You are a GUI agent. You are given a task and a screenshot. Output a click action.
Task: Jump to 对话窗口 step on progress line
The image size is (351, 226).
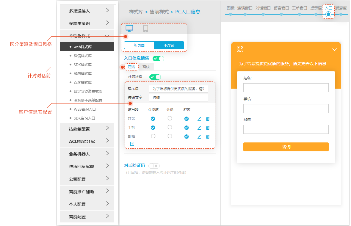(263, 14)
